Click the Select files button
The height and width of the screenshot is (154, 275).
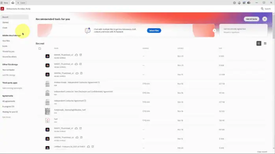[154, 31]
